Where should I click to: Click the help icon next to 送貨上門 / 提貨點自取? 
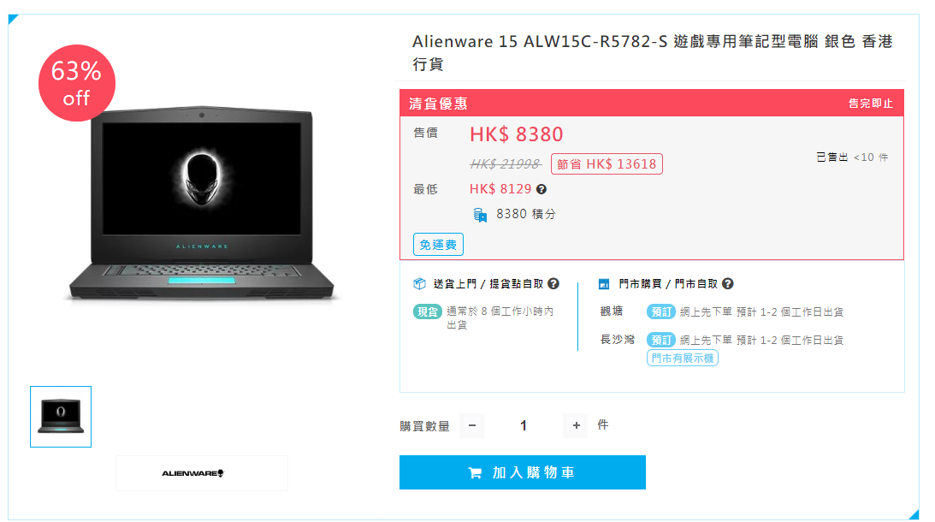tap(553, 284)
